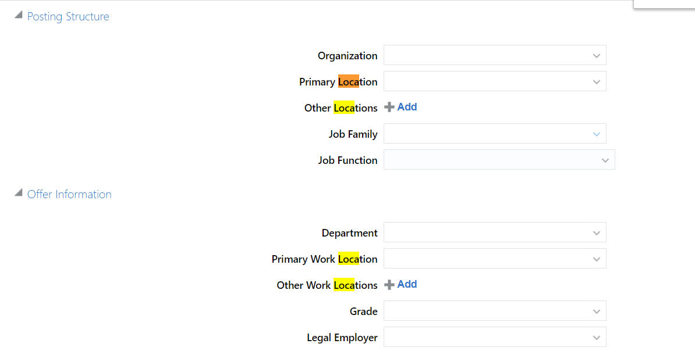
Task: Click the plus icon beside Other Locations
Action: pyautogui.click(x=388, y=107)
